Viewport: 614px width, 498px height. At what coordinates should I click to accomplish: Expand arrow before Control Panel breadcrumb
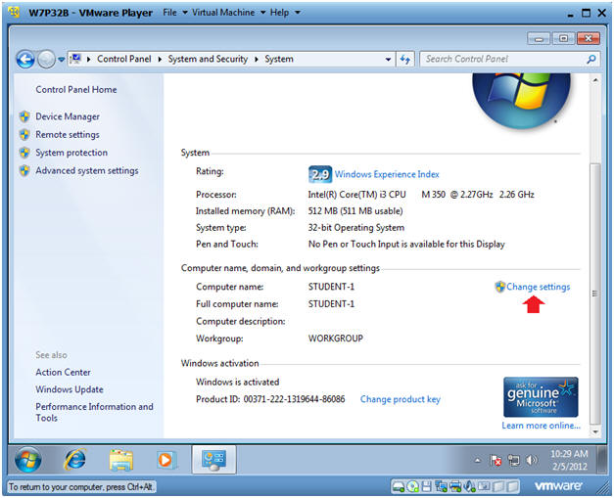88,60
